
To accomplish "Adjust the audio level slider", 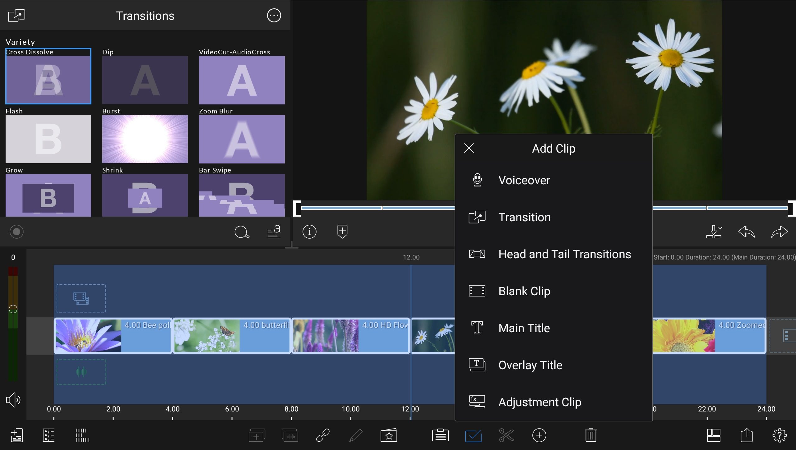I will click(13, 309).
